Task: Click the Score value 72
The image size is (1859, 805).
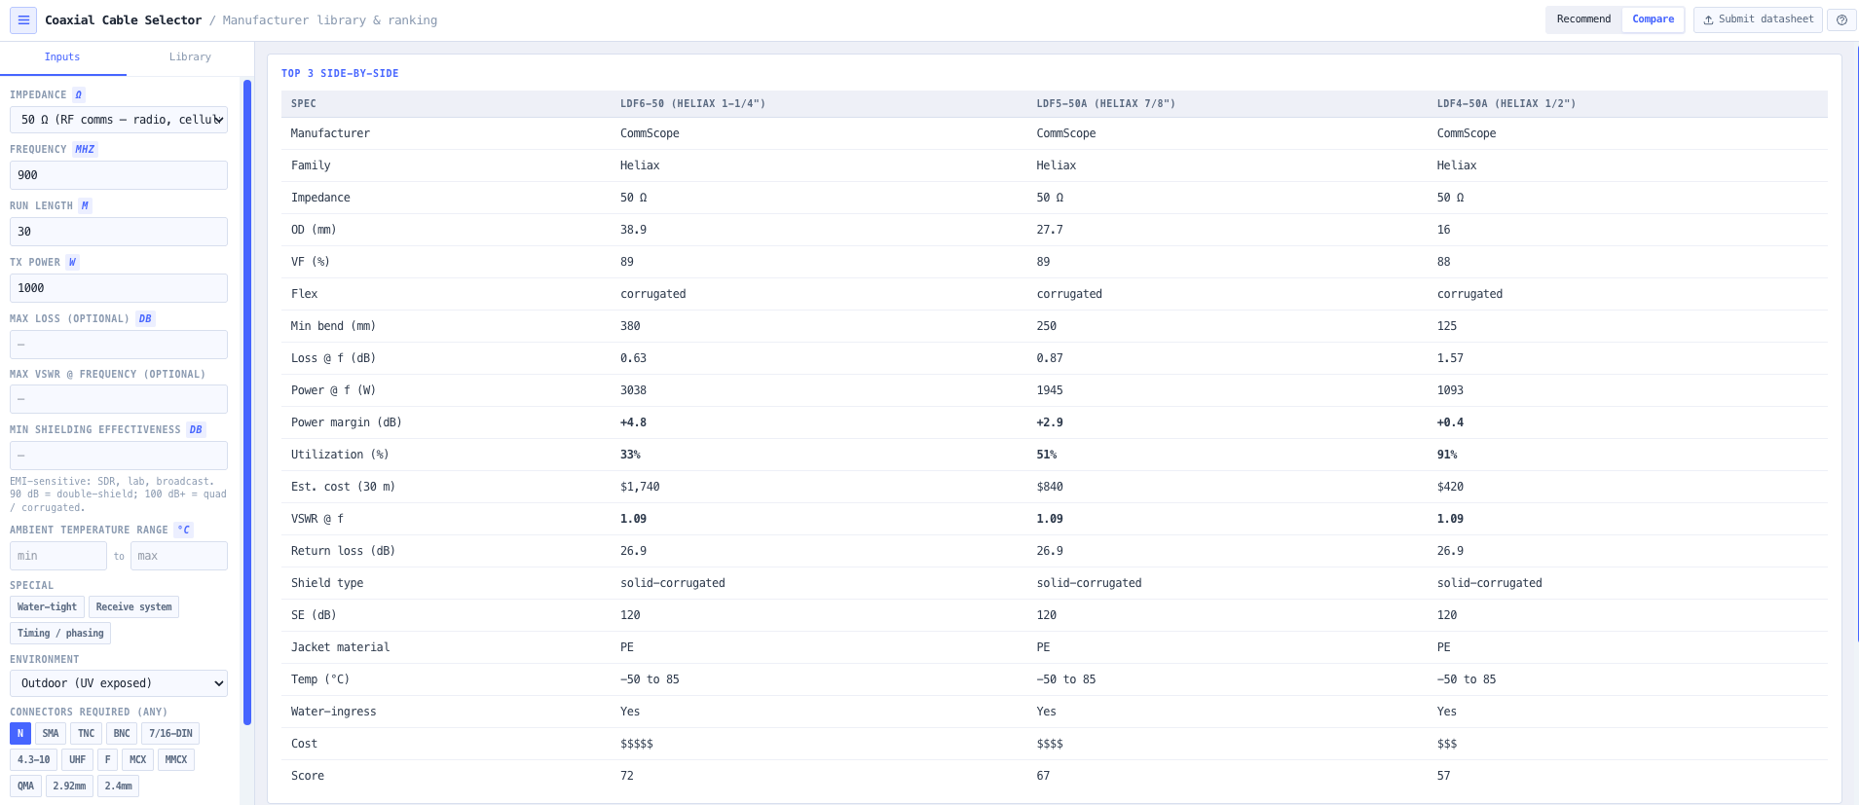Action: 627,776
